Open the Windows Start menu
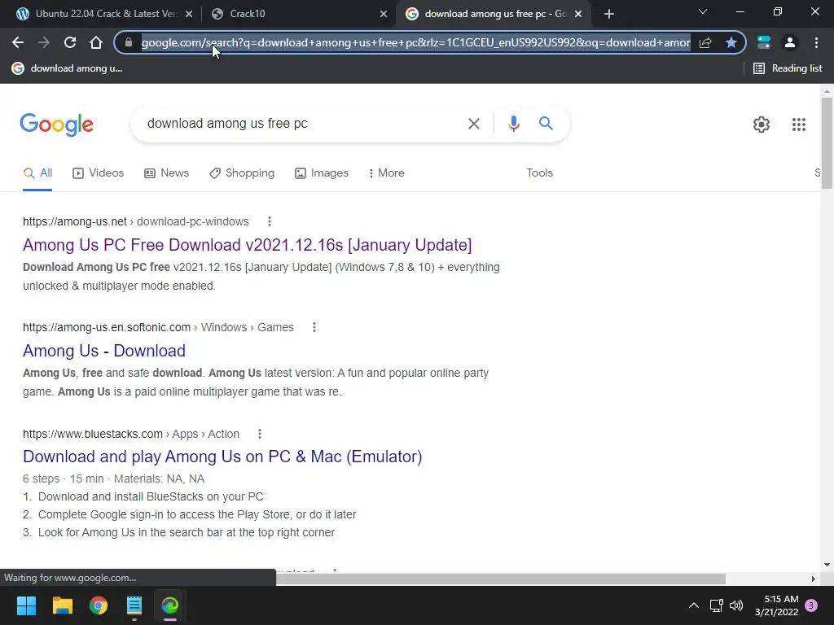This screenshot has width=834, height=625. click(x=26, y=605)
